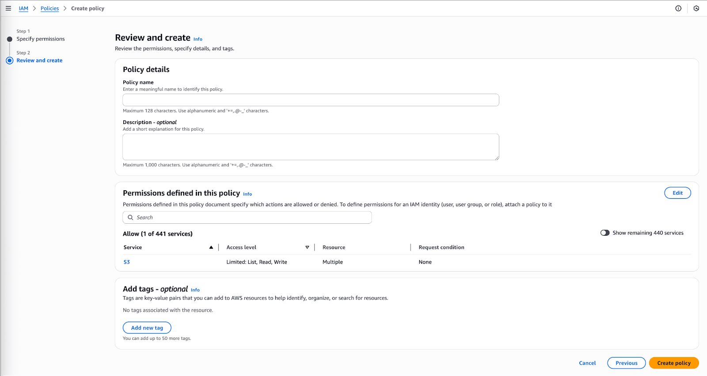Click Info link next to Review and create

coord(198,39)
